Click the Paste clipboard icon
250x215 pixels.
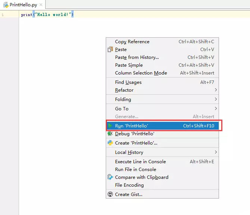[110, 49]
